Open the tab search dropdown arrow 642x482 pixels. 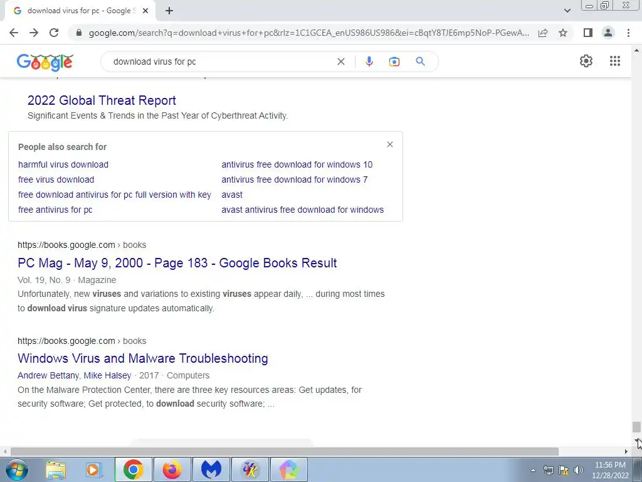click(x=567, y=11)
